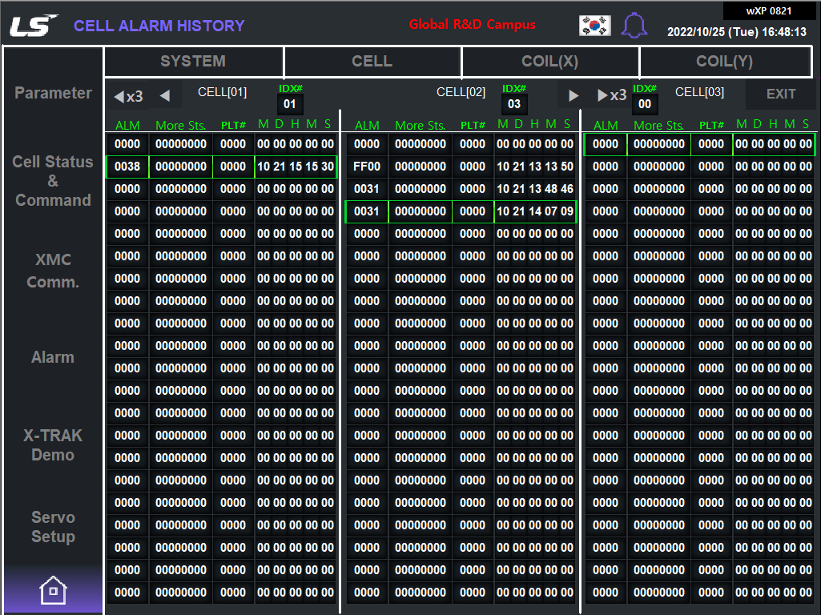Open the X-TRAK Demo screen
The width and height of the screenshot is (821, 615).
pos(52,445)
